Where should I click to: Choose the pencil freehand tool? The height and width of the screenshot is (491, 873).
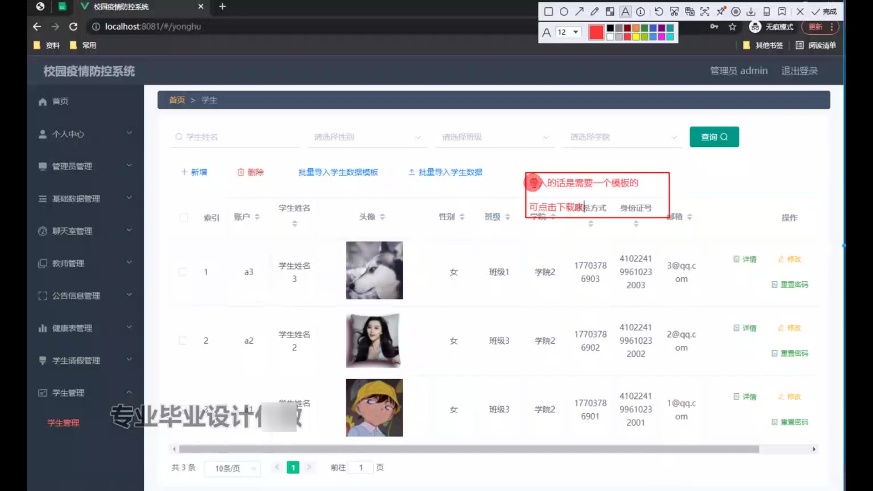point(595,12)
